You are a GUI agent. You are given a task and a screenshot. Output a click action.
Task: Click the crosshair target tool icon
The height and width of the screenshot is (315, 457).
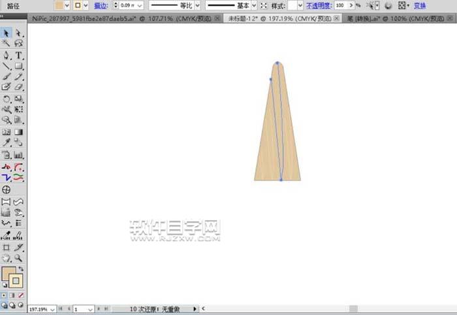(x=6, y=190)
